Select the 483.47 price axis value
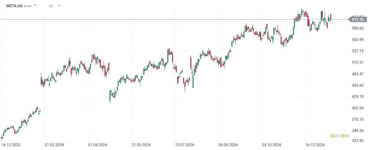This screenshot has width=371, height=150. (x=358, y=74)
